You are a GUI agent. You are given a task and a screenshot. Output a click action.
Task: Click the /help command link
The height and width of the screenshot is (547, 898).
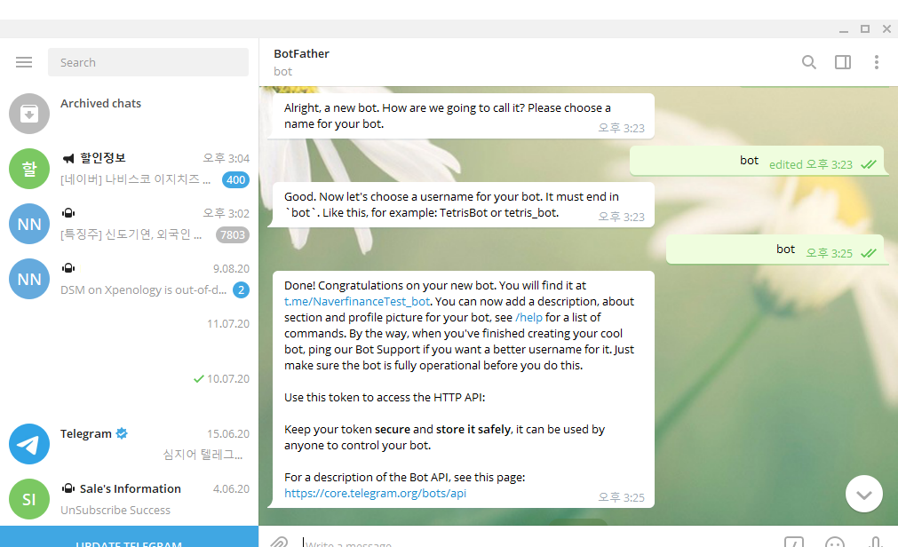pyautogui.click(x=528, y=317)
